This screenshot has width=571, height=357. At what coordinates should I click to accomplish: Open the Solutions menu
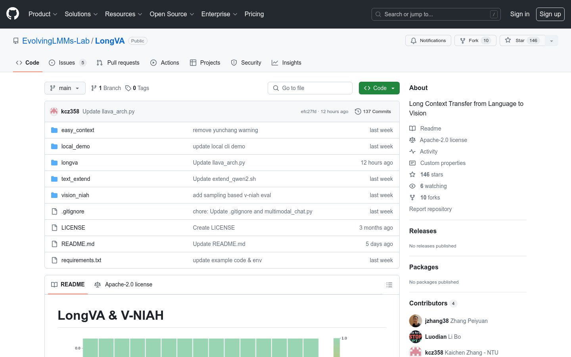[x=81, y=14]
